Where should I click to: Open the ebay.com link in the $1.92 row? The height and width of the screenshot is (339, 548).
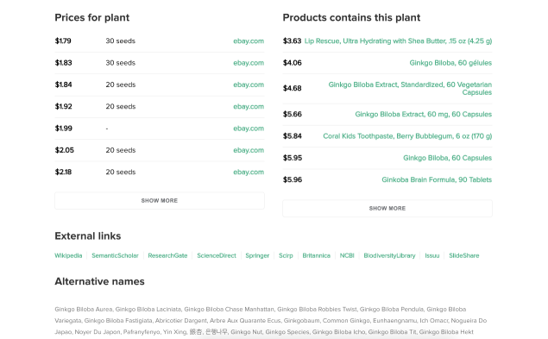(x=249, y=107)
